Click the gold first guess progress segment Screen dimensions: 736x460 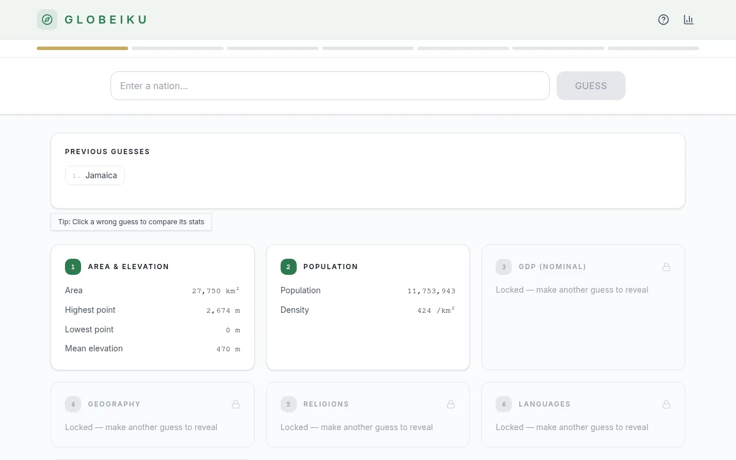pyautogui.click(x=82, y=48)
